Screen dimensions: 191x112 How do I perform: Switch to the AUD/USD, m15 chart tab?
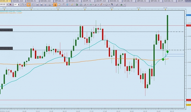pyautogui.click(x=18, y=1)
